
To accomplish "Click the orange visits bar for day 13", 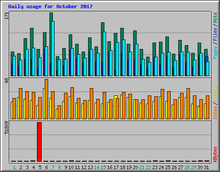I will [x=92, y=104].
